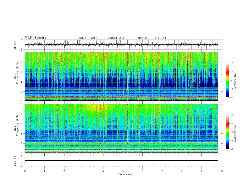Select the "Time (min)" x-axis label

click(x=126, y=174)
